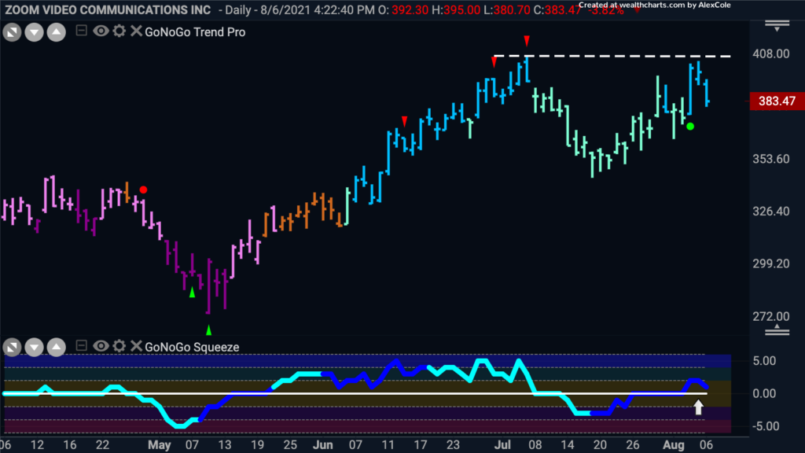The image size is (805, 453).
Task: Move GoNoGo Trend Pro panel down
Action: 34,32
